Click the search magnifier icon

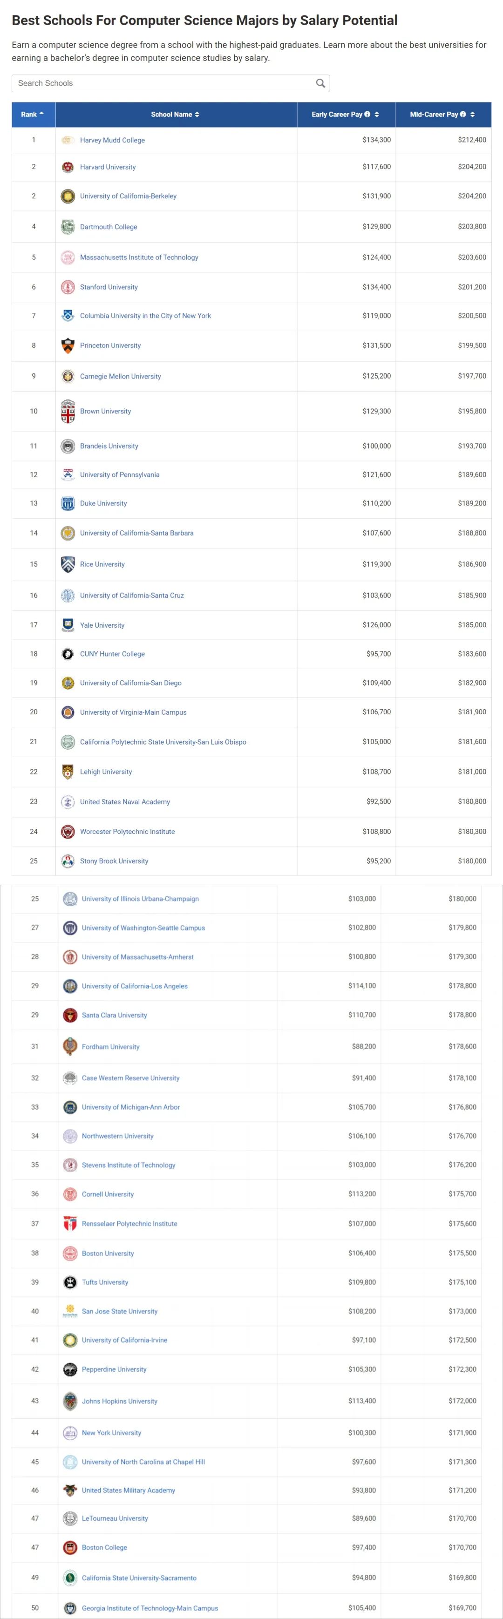[x=320, y=83]
